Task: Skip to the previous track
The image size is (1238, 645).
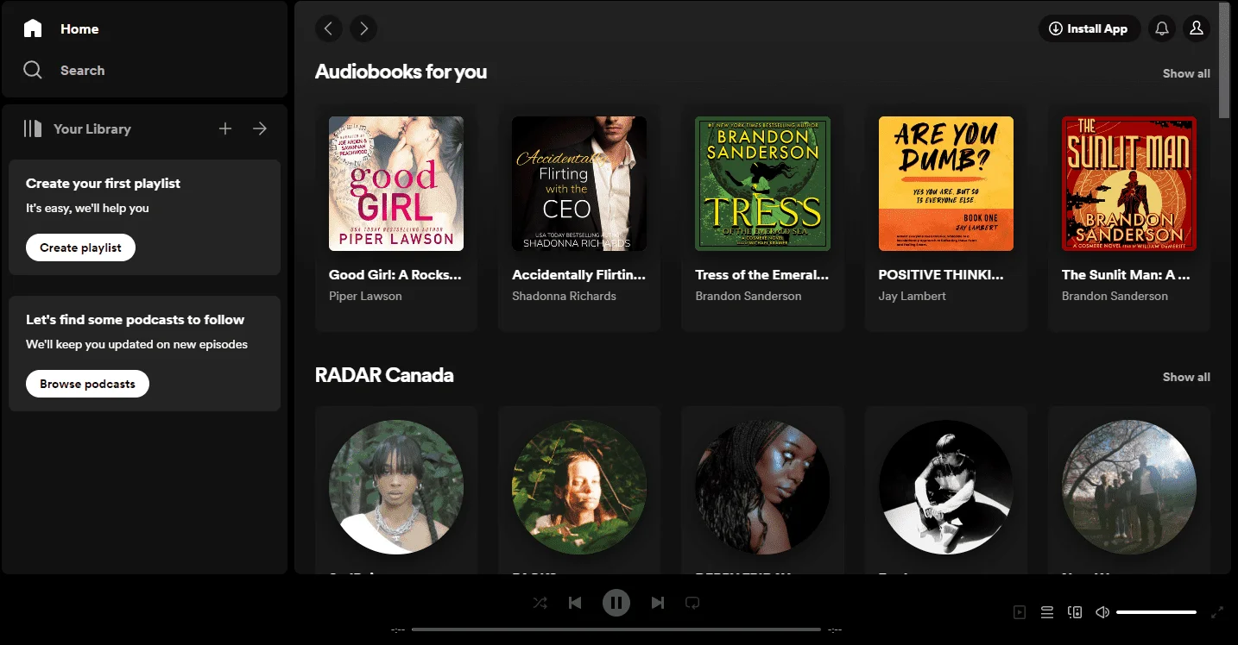Action: pos(575,603)
